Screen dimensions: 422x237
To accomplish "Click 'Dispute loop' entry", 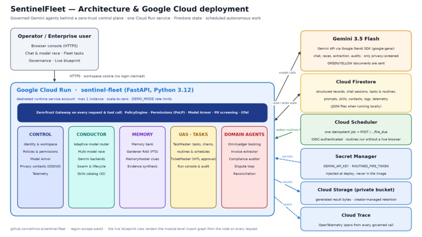I will (x=245, y=166).
